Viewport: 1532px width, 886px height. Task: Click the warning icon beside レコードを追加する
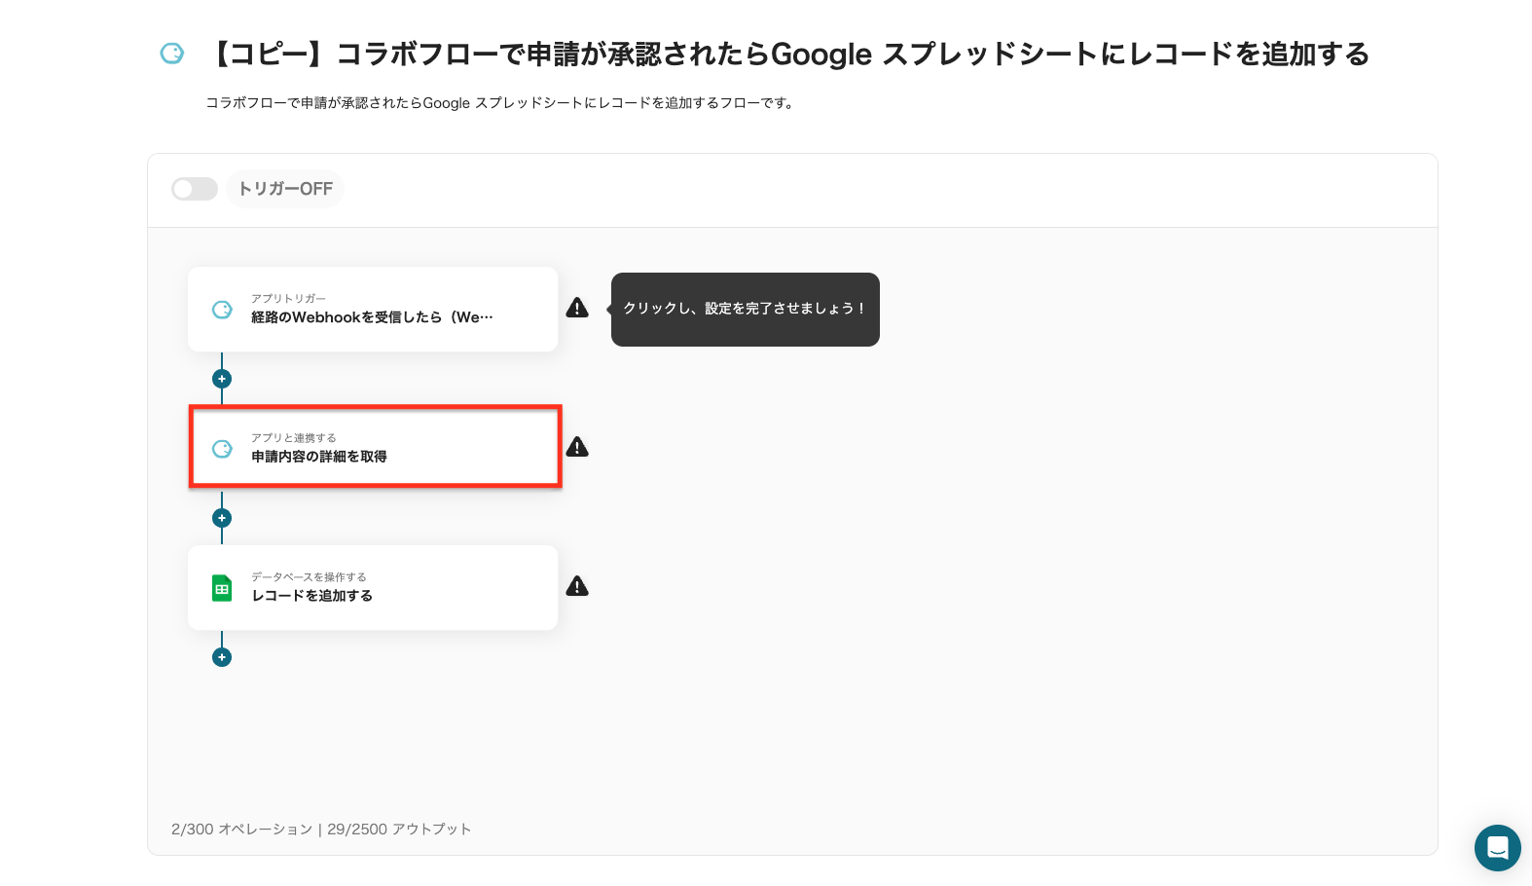[577, 587]
